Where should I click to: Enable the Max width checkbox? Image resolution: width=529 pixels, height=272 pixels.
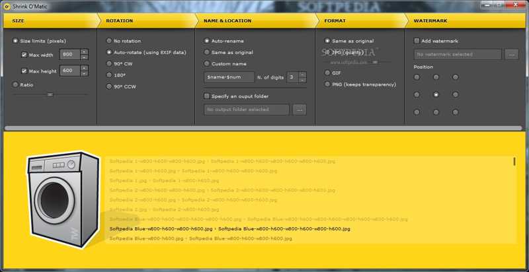(x=24, y=55)
